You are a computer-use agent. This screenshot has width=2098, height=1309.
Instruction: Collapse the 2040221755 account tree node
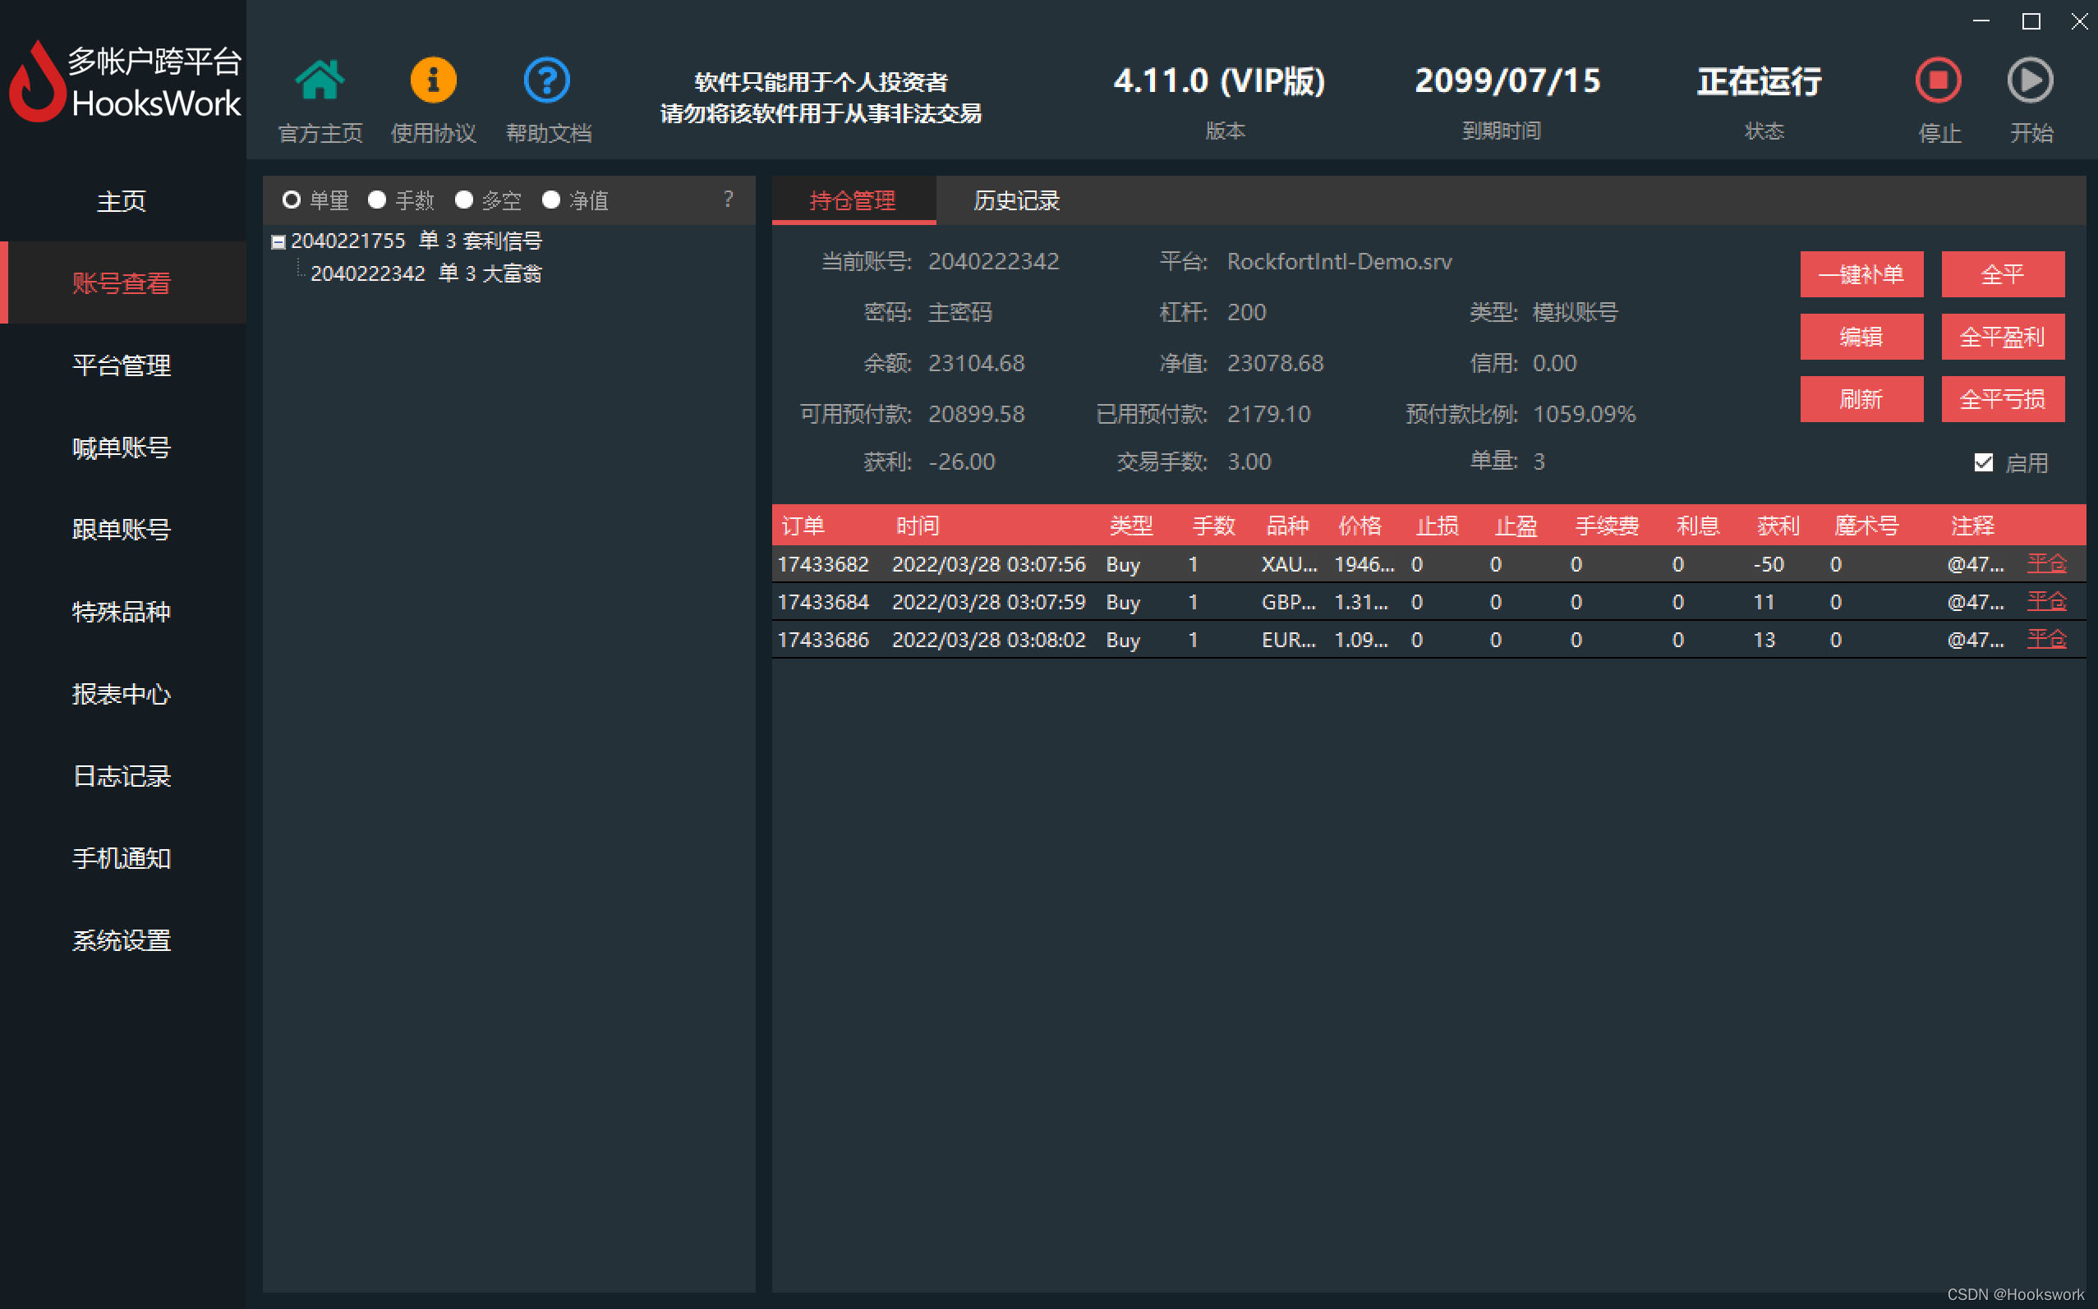coord(278,241)
